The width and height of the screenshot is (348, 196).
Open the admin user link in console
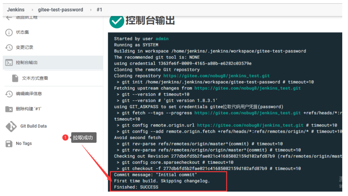pos(162,39)
